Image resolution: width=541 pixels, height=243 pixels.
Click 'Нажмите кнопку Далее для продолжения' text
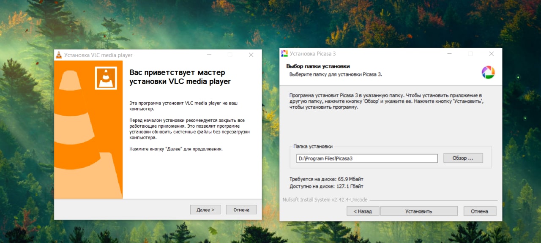pyautogui.click(x=176, y=149)
